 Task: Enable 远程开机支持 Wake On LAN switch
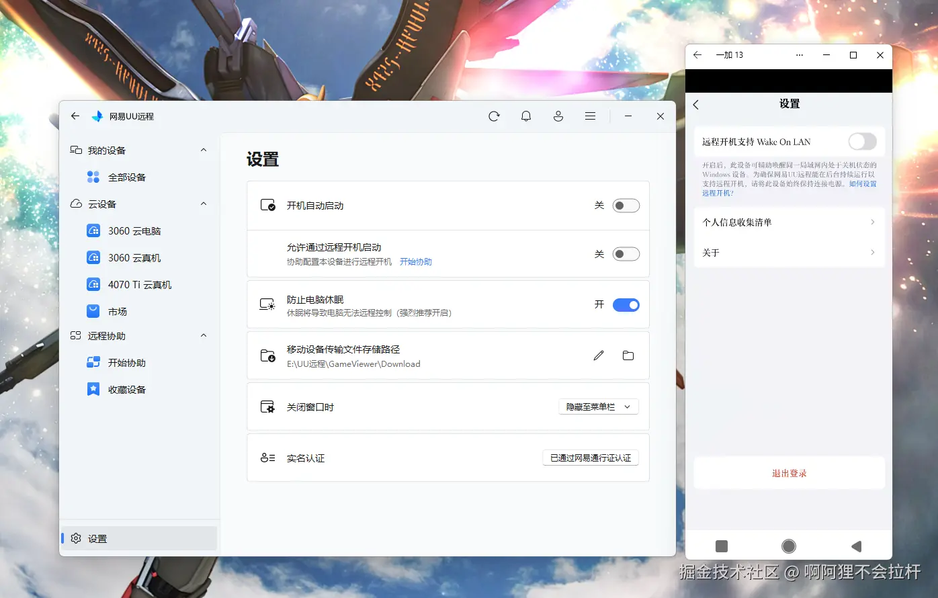tap(862, 141)
